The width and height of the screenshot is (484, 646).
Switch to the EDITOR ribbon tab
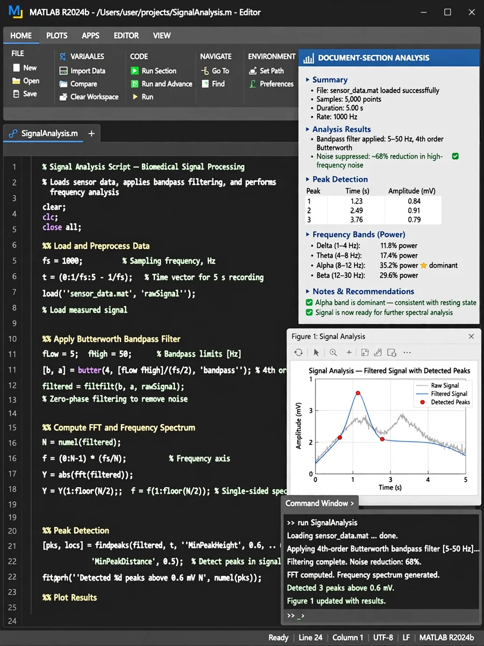tap(126, 36)
